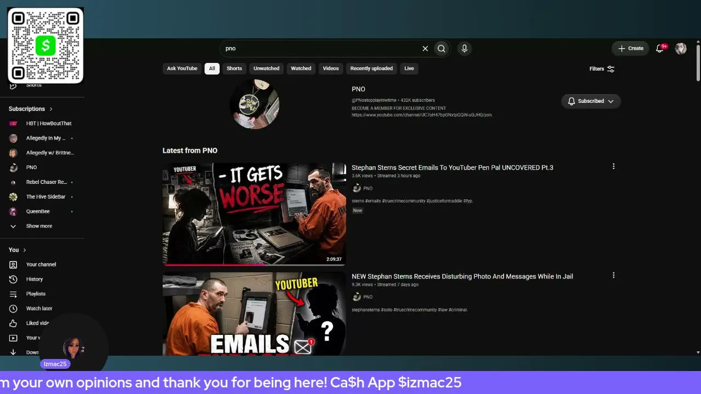Expand the Subscribed dropdown for PNO
Image resolution: width=701 pixels, height=394 pixels.
click(591, 101)
